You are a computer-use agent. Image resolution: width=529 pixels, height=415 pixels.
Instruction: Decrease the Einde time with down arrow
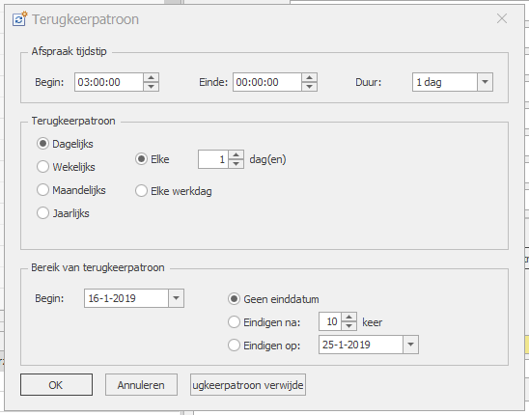point(309,86)
